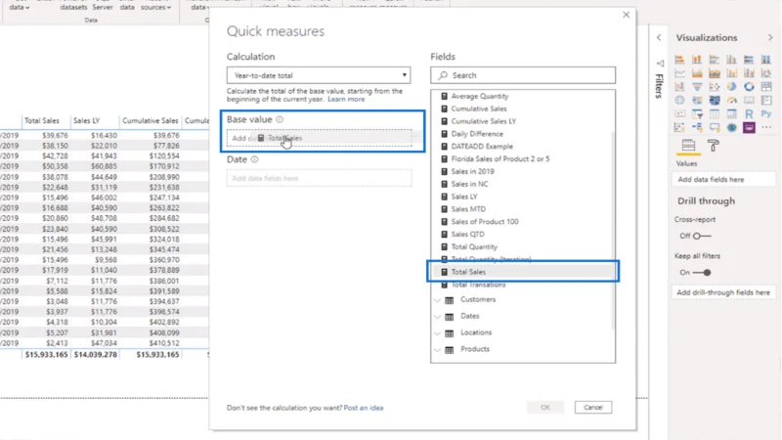Expand the Locations table
Viewport: 782px width, 440px height.
(437, 332)
